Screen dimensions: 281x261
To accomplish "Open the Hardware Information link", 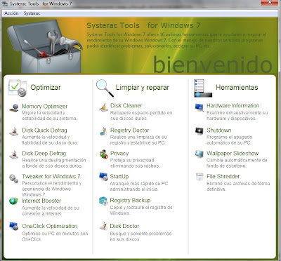I will (x=233, y=106).
